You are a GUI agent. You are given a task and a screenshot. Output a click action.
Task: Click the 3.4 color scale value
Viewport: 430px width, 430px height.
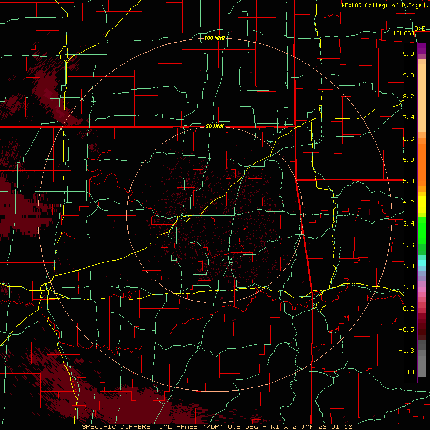[408, 224]
